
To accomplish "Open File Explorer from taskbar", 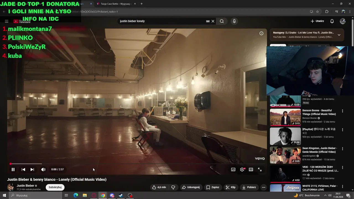I will pos(85,195).
